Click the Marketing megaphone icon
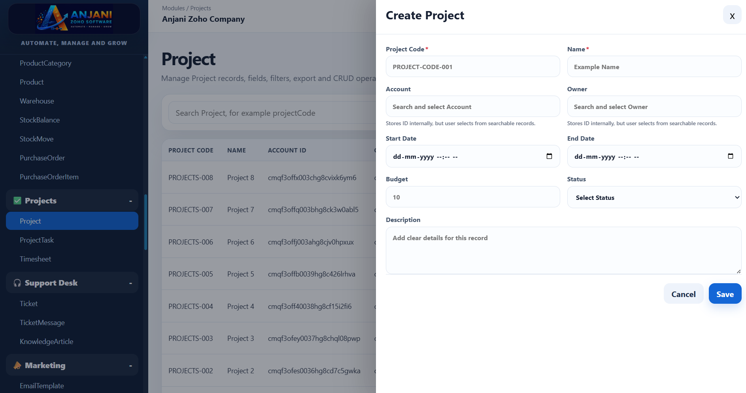 17,365
